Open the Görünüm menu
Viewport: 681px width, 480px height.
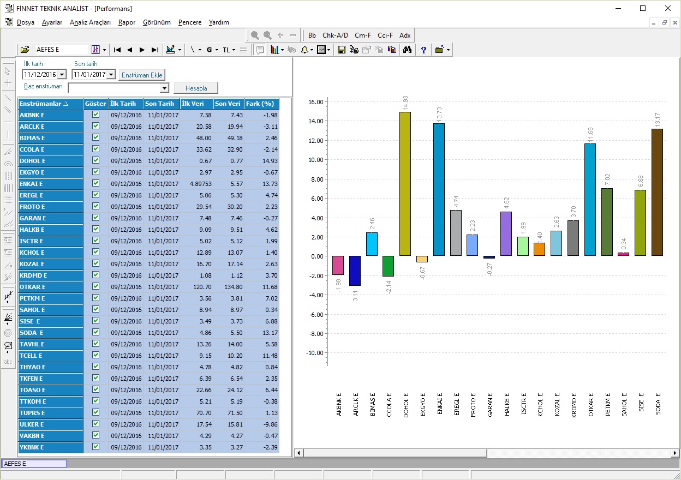157,22
